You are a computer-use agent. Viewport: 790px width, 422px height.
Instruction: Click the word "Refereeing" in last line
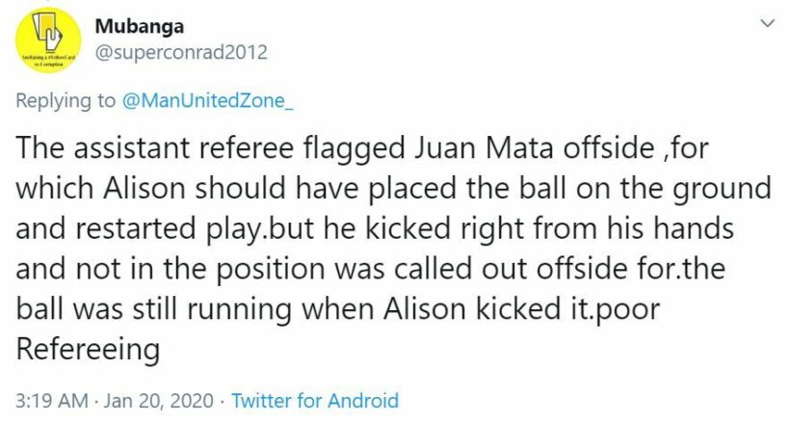(89, 350)
